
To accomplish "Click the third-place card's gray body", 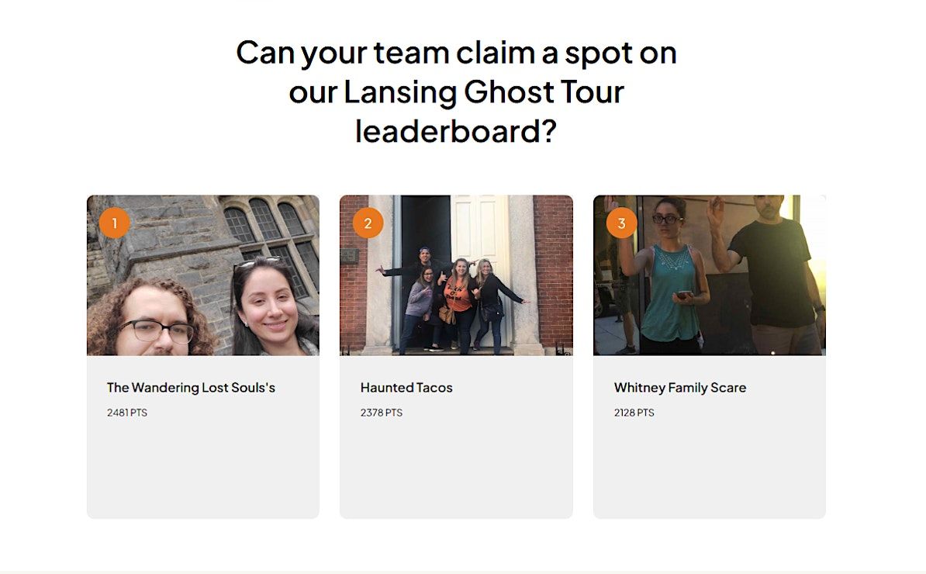I will tap(710, 437).
